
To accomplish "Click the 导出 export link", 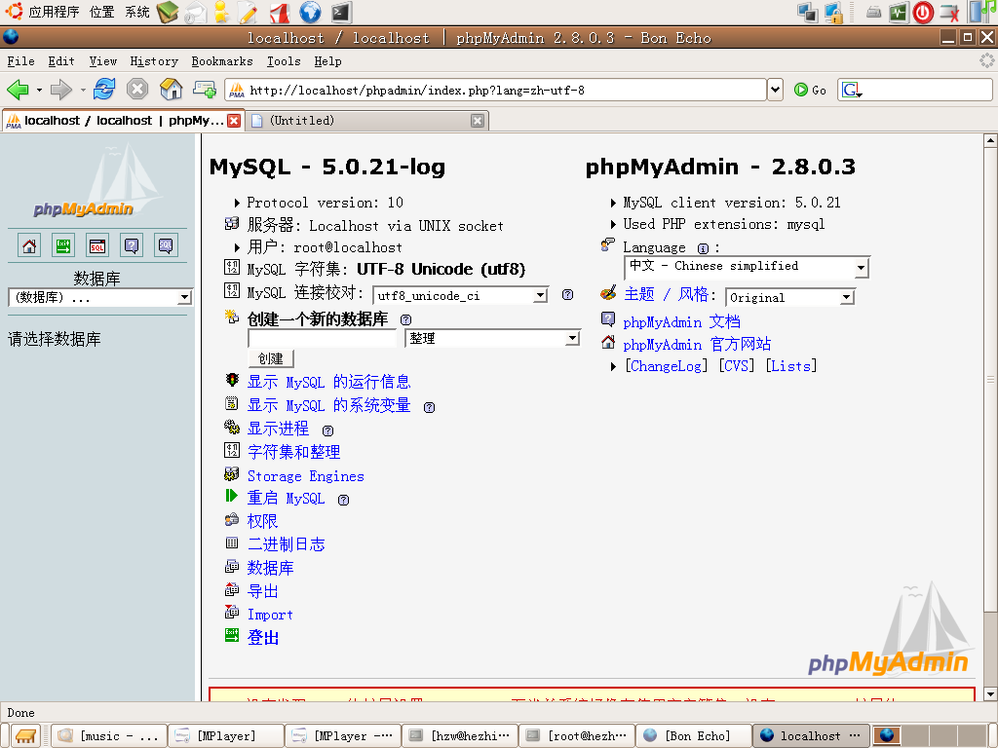I will pyautogui.click(x=262, y=591).
